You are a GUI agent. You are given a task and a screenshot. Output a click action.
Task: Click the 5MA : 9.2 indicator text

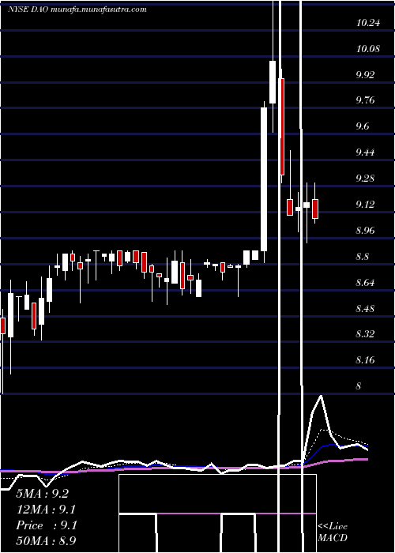pyautogui.click(x=43, y=494)
